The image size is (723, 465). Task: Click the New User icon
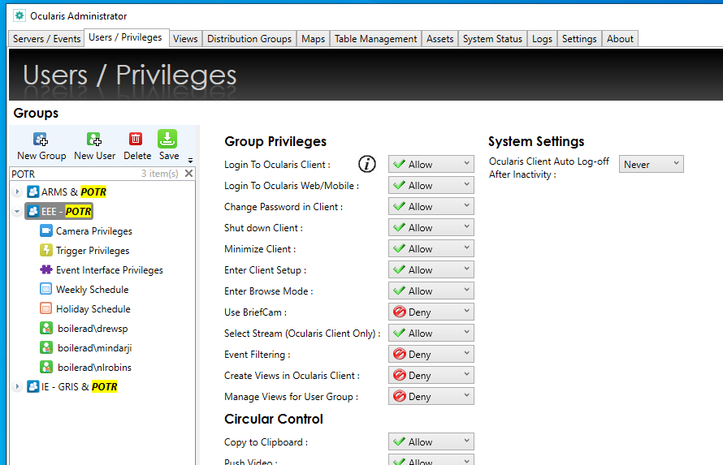click(x=94, y=140)
